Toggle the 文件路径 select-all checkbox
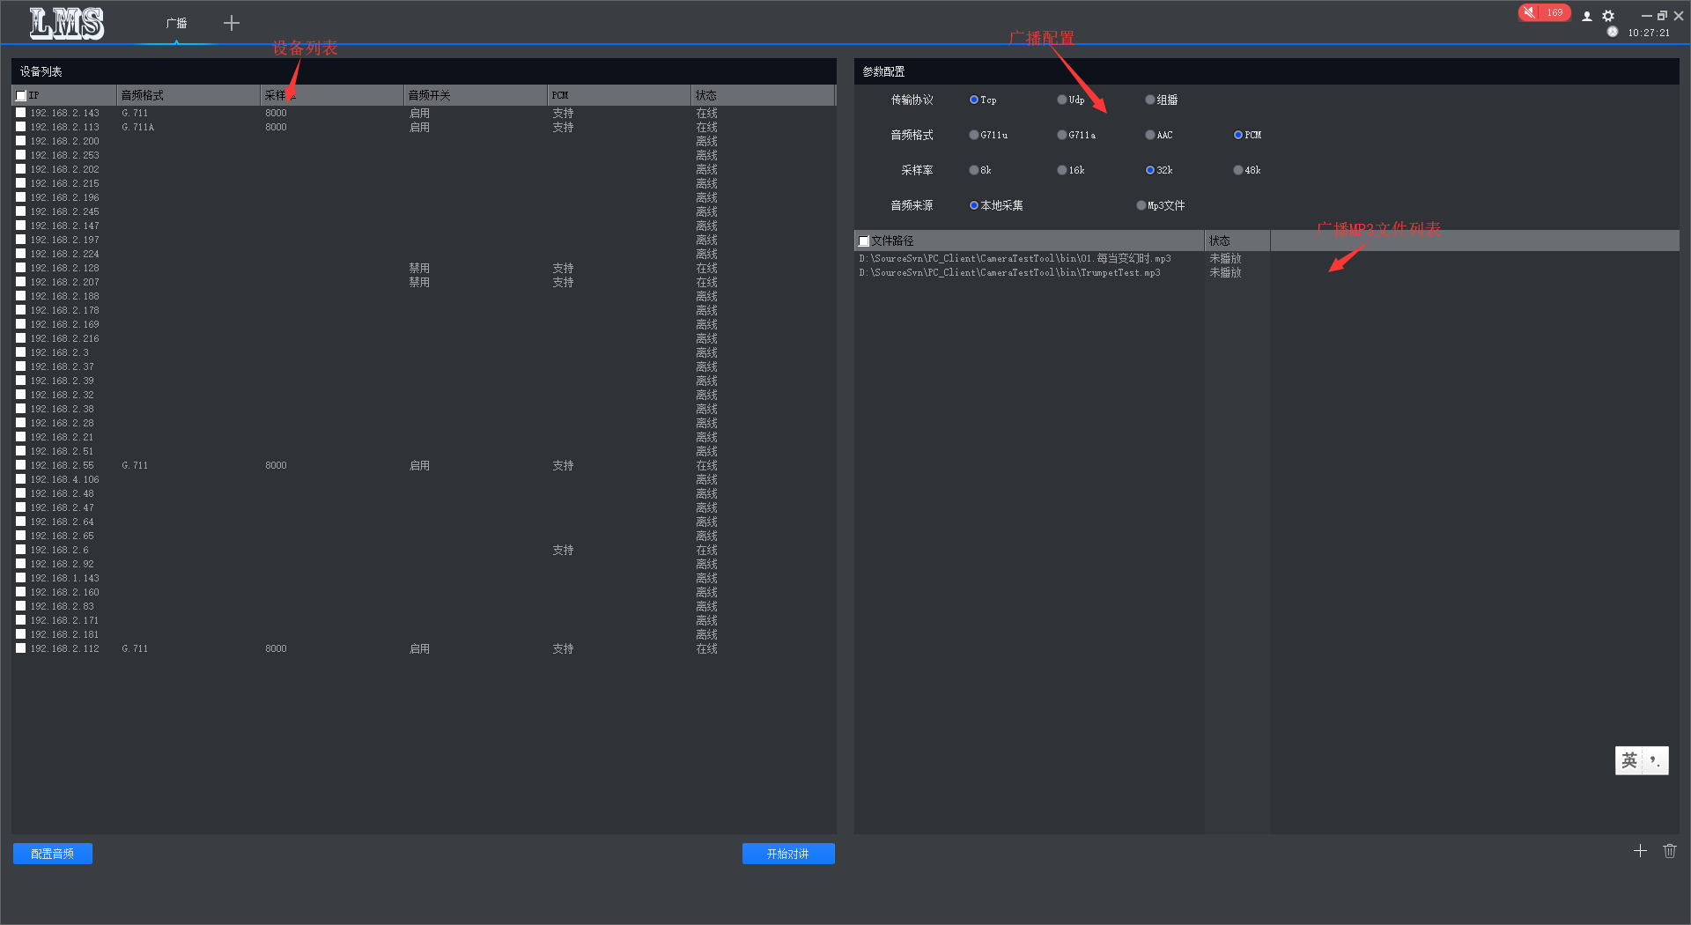The height and width of the screenshot is (925, 1691). (x=864, y=240)
